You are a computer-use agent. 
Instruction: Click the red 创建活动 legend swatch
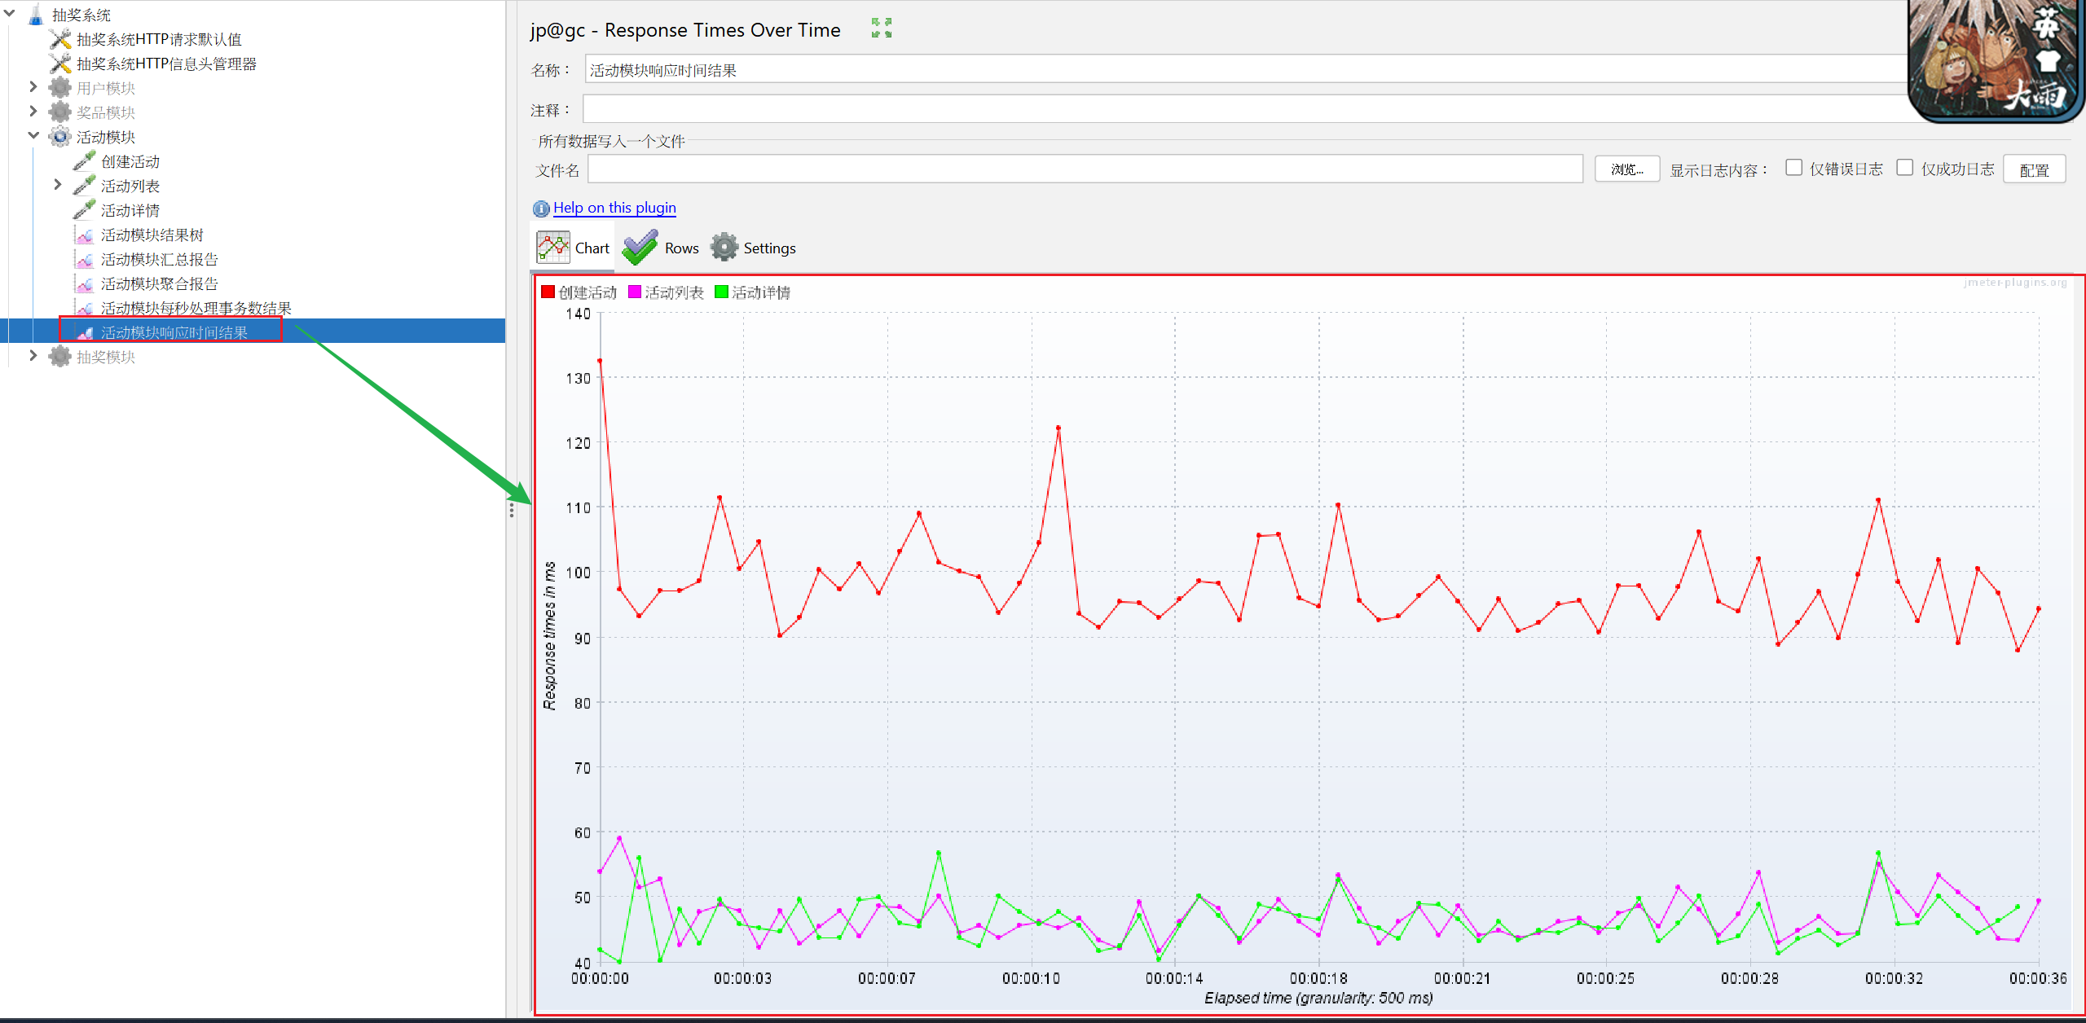[x=548, y=292]
